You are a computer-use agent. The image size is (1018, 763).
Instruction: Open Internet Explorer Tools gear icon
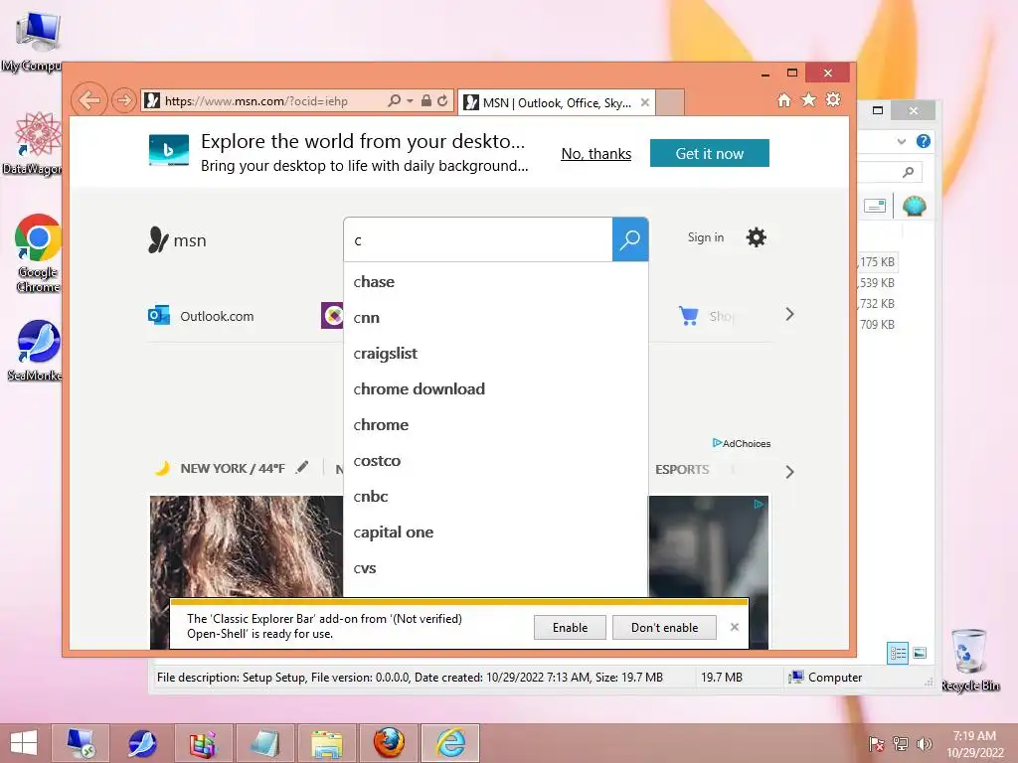pos(833,100)
